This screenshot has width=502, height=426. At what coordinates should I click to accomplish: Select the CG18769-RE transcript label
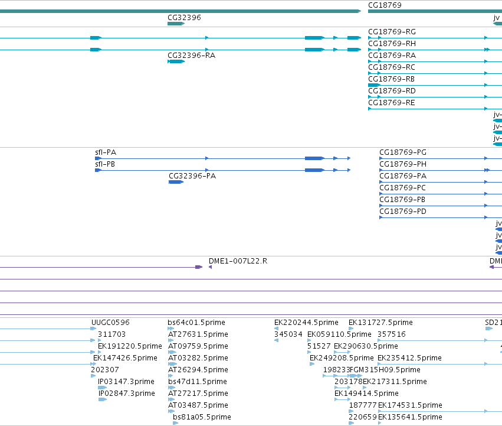[x=392, y=103]
